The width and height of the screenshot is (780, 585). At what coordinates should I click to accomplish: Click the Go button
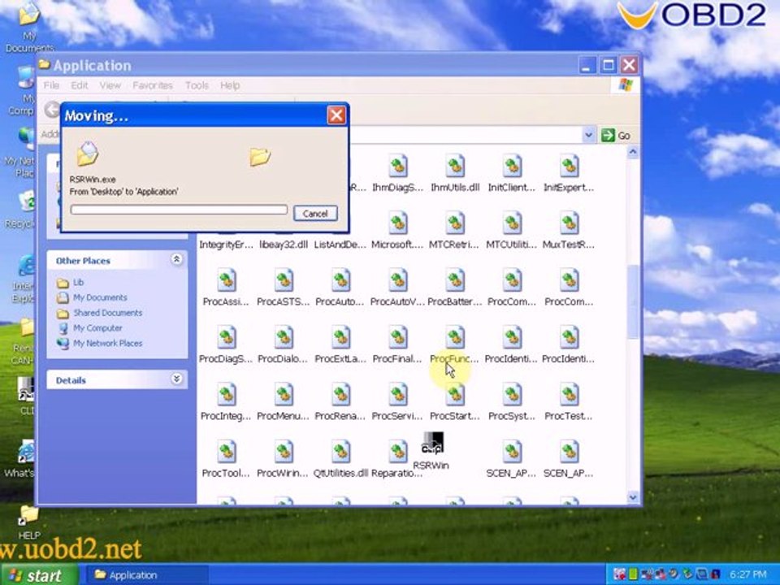(616, 136)
